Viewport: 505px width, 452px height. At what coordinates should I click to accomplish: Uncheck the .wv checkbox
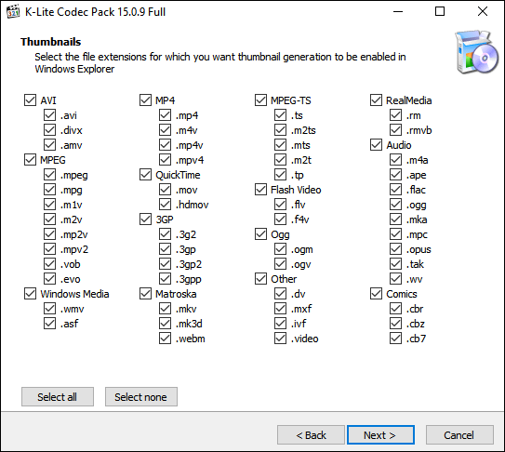pyautogui.click(x=395, y=279)
